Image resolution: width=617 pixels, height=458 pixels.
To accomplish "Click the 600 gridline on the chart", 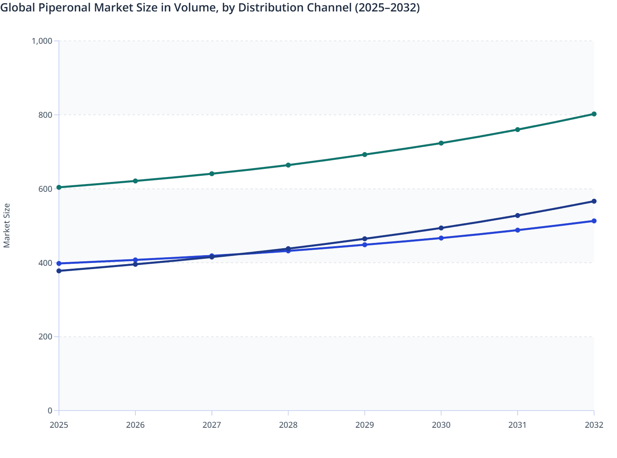I will [x=323, y=188].
